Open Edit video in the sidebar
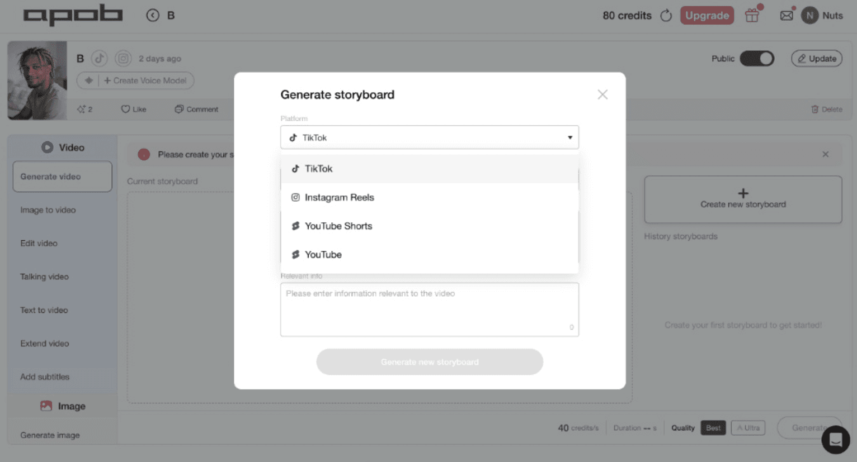Viewport: 857px width, 462px height. (x=39, y=243)
